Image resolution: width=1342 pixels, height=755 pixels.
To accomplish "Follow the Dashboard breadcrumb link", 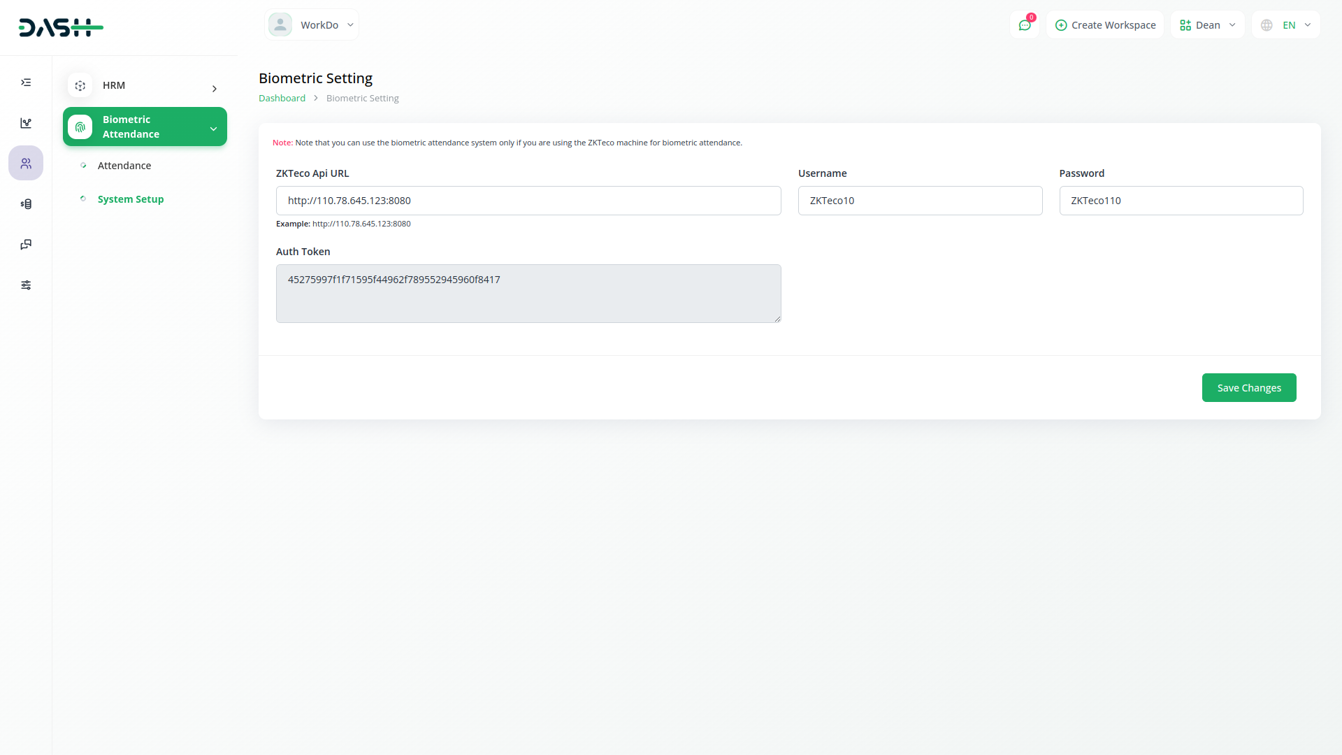I will coord(282,98).
